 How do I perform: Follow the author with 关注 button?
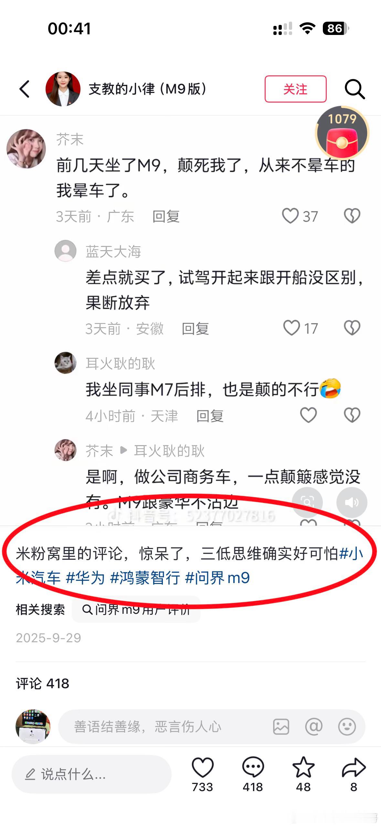pyautogui.click(x=295, y=89)
